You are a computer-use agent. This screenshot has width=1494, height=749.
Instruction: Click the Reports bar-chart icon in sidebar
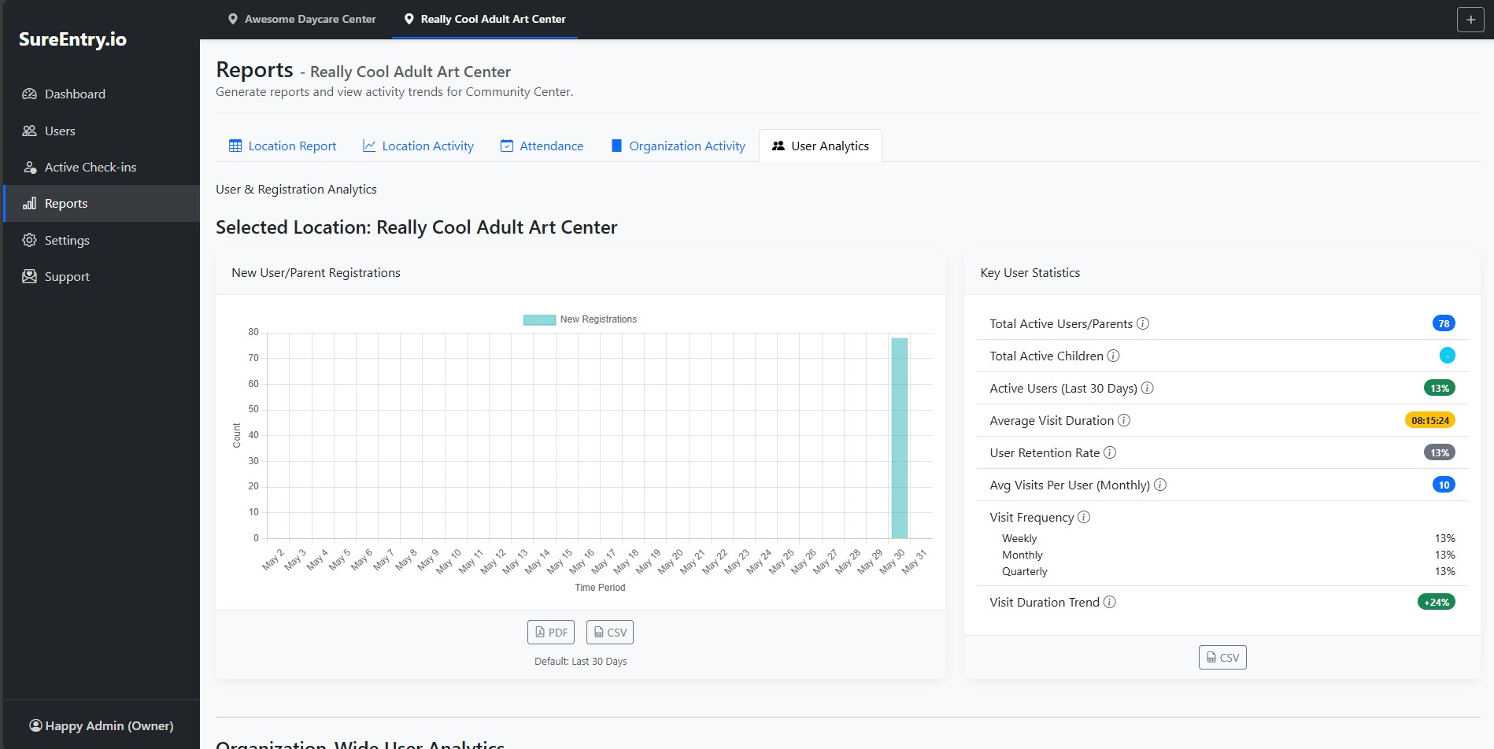click(x=29, y=203)
